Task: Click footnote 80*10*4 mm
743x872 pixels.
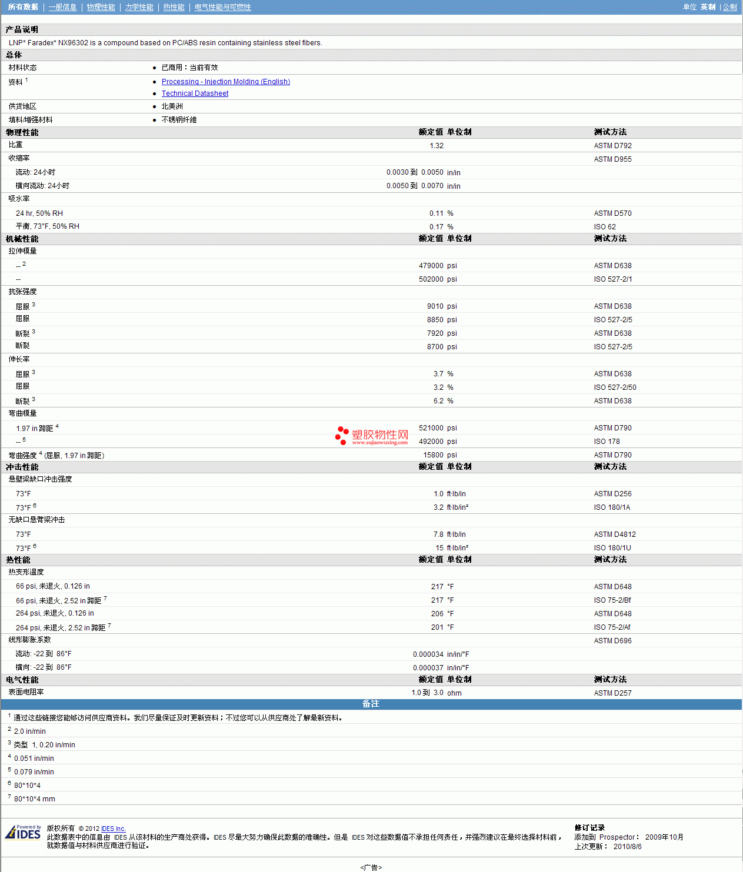Action: point(34,799)
